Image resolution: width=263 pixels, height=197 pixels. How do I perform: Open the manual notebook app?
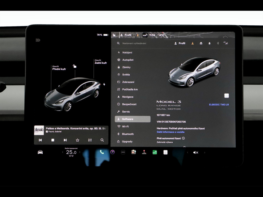tap(165, 152)
